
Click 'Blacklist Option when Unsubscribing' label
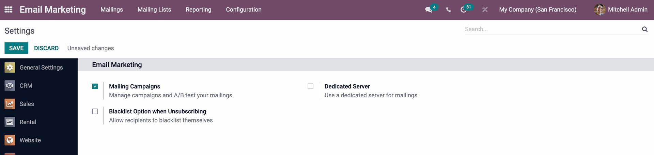click(157, 111)
